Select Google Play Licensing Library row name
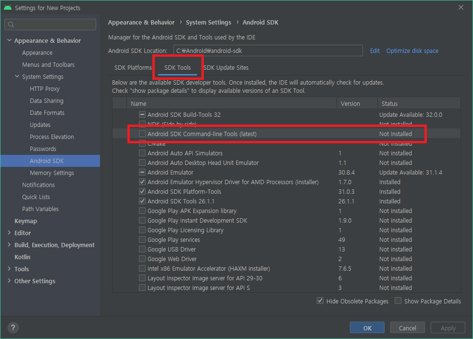This screenshot has width=473, height=339. [x=186, y=230]
